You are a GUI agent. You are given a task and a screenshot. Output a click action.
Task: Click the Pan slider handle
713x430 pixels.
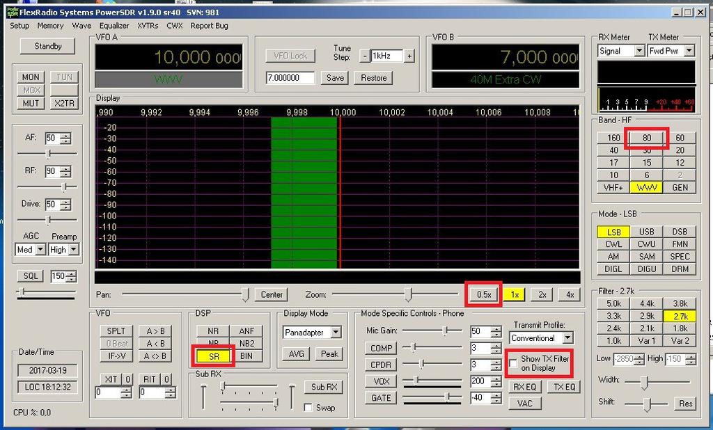tap(246, 294)
